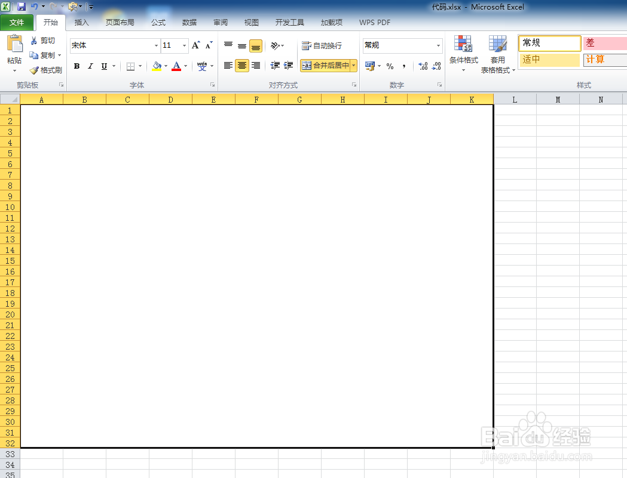Open Format as Table (套用表格格式)
Viewport: 627px width, 478px height.
click(x=497, y=54)
